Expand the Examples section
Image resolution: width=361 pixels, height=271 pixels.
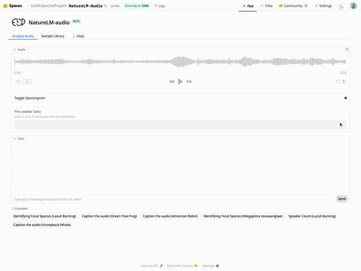[x=20, y=208]
